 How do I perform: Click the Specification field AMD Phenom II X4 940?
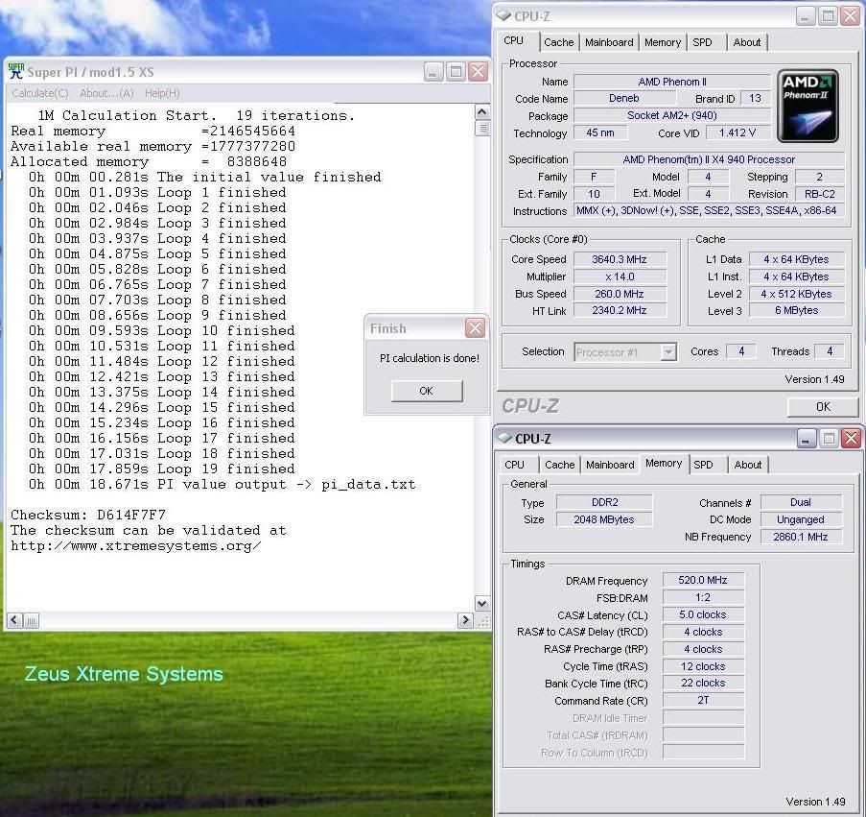point(709,159)
